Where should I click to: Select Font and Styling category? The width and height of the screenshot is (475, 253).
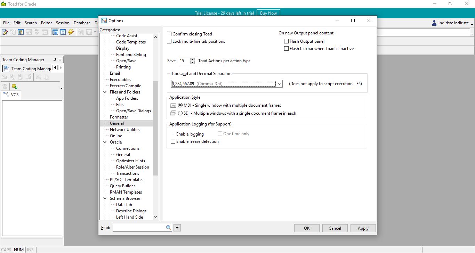point(131,55)
